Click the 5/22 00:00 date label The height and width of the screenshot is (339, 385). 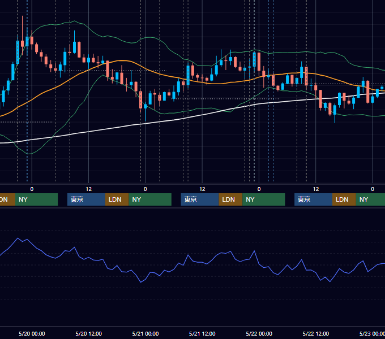pyautogui.click(x=259, y=333)
